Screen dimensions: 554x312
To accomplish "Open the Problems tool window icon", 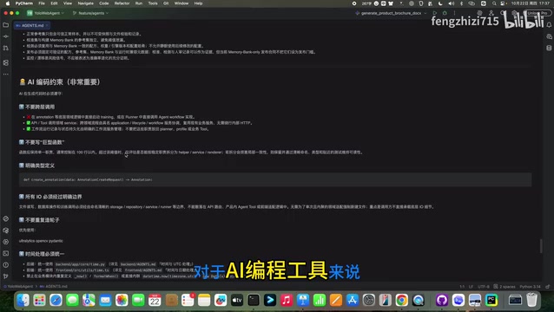I will pyautogui.click(x=6, y=264).
